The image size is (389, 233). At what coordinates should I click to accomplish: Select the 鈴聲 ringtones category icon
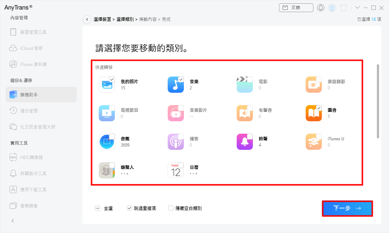pyautogui.click(x=245, y=141)
